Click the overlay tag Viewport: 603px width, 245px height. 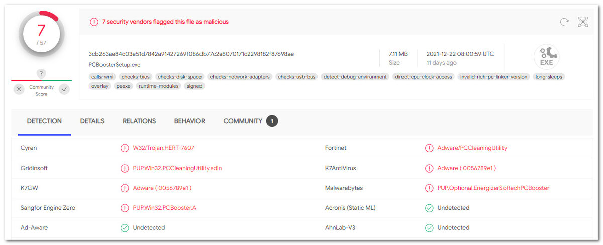99,86
